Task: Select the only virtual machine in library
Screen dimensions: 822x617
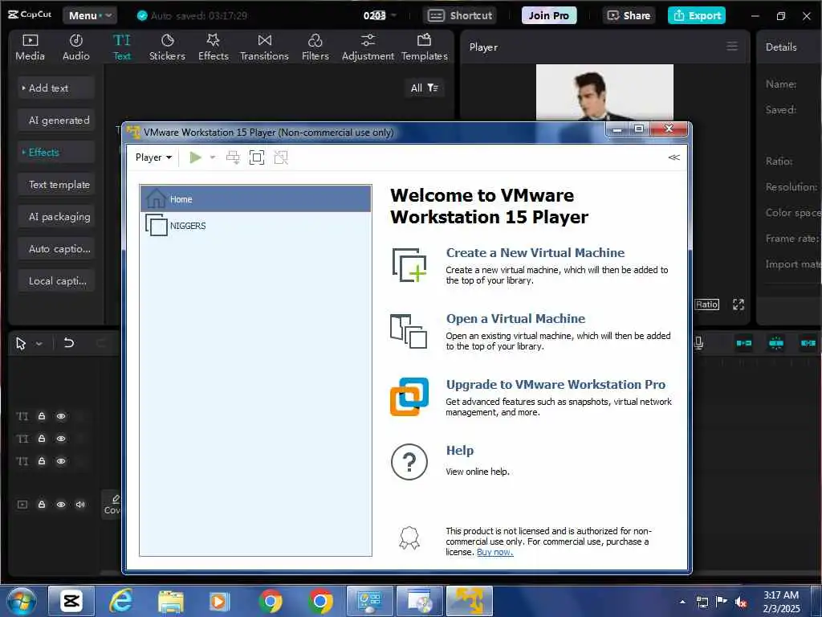Action: coord(256,226)
